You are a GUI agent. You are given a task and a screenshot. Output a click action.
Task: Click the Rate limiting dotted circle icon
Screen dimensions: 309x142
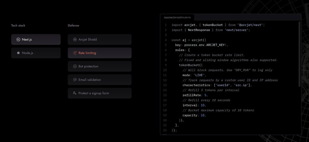75,53
